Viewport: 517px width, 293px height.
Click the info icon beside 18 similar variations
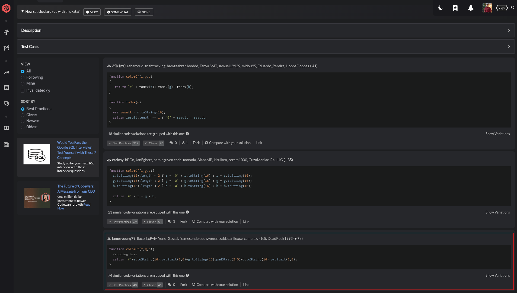pyautogui.click(x=187, y=134)
